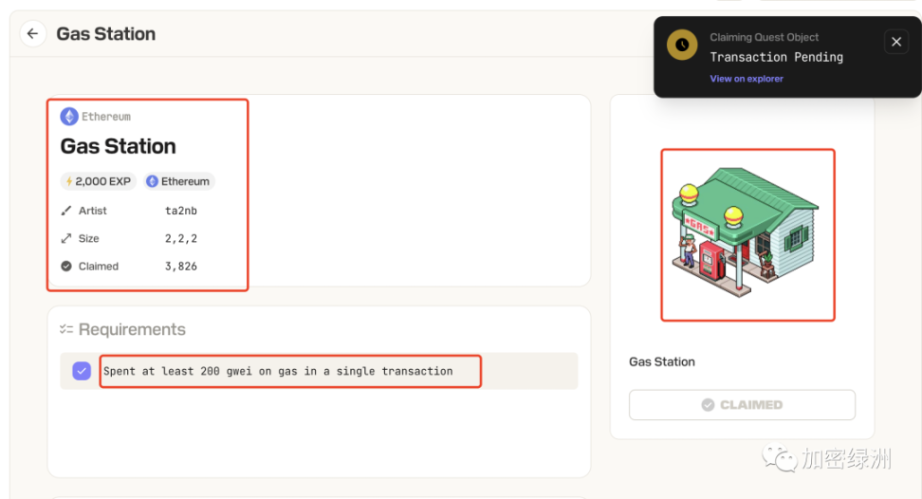
Task: Click the Gas Station page header title
Action: 106,33
